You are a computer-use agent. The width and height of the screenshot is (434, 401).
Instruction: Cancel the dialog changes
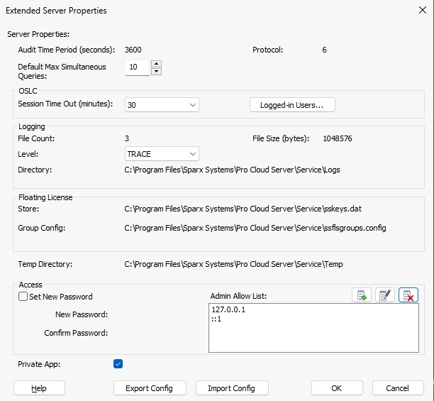[397, 388]
